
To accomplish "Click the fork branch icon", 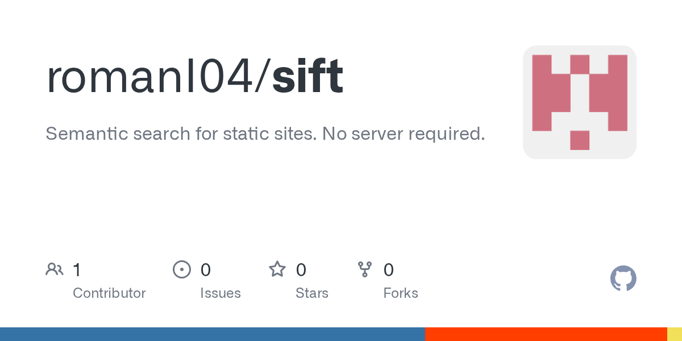I will 365,269.
